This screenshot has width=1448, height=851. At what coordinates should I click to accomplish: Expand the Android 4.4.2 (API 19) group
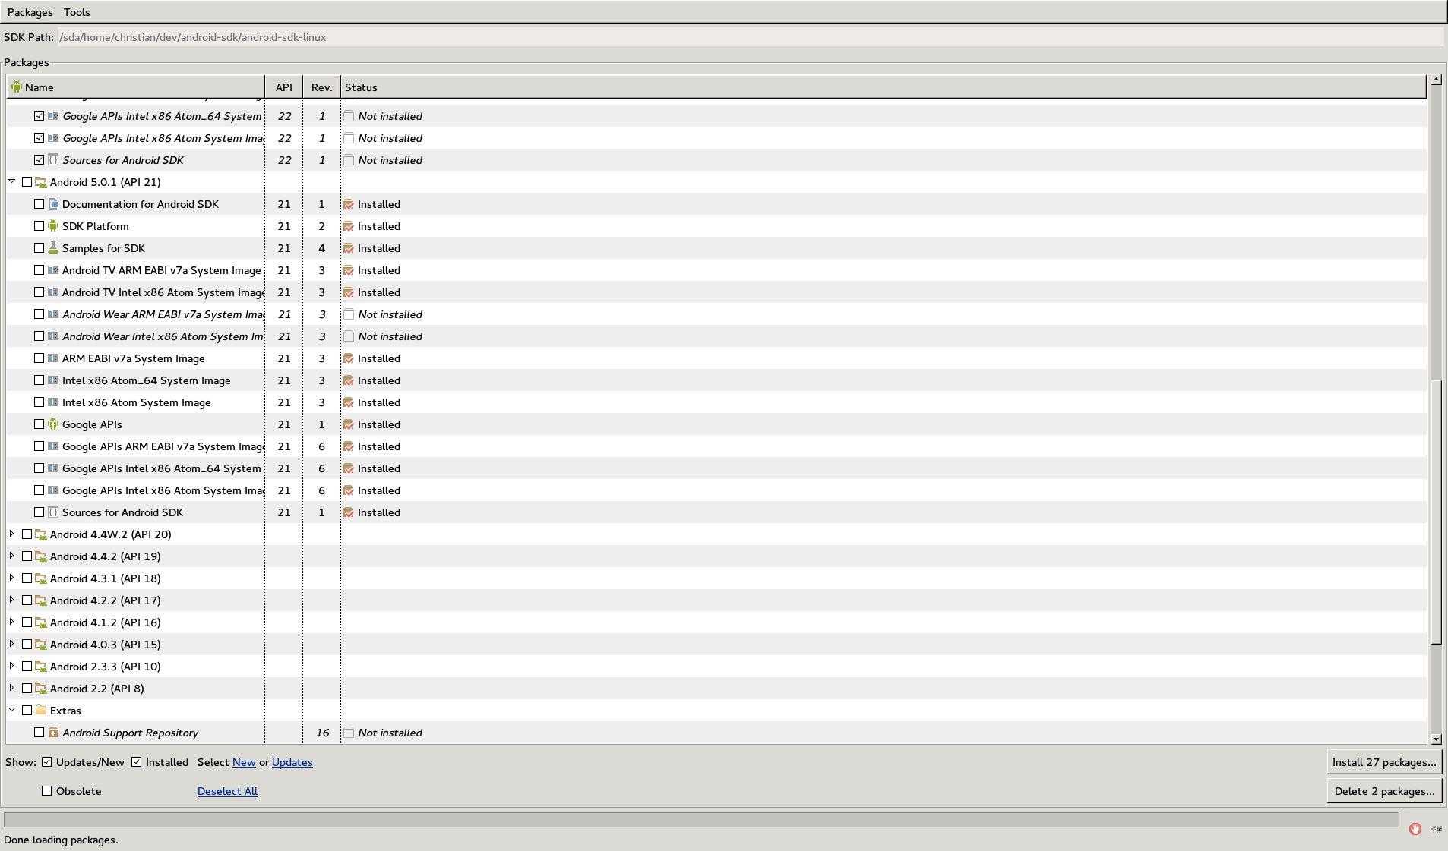pos(12,556)
